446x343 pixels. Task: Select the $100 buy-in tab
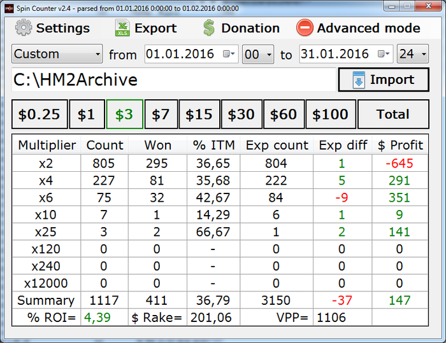click(331, 115)
